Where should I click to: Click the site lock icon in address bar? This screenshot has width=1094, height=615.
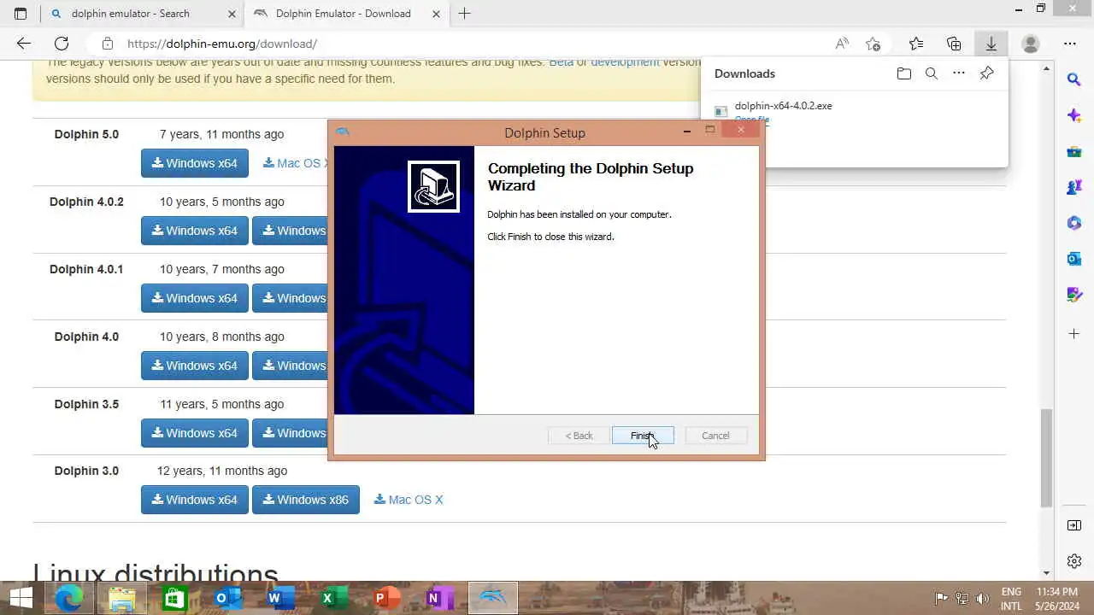pos(107,44)
